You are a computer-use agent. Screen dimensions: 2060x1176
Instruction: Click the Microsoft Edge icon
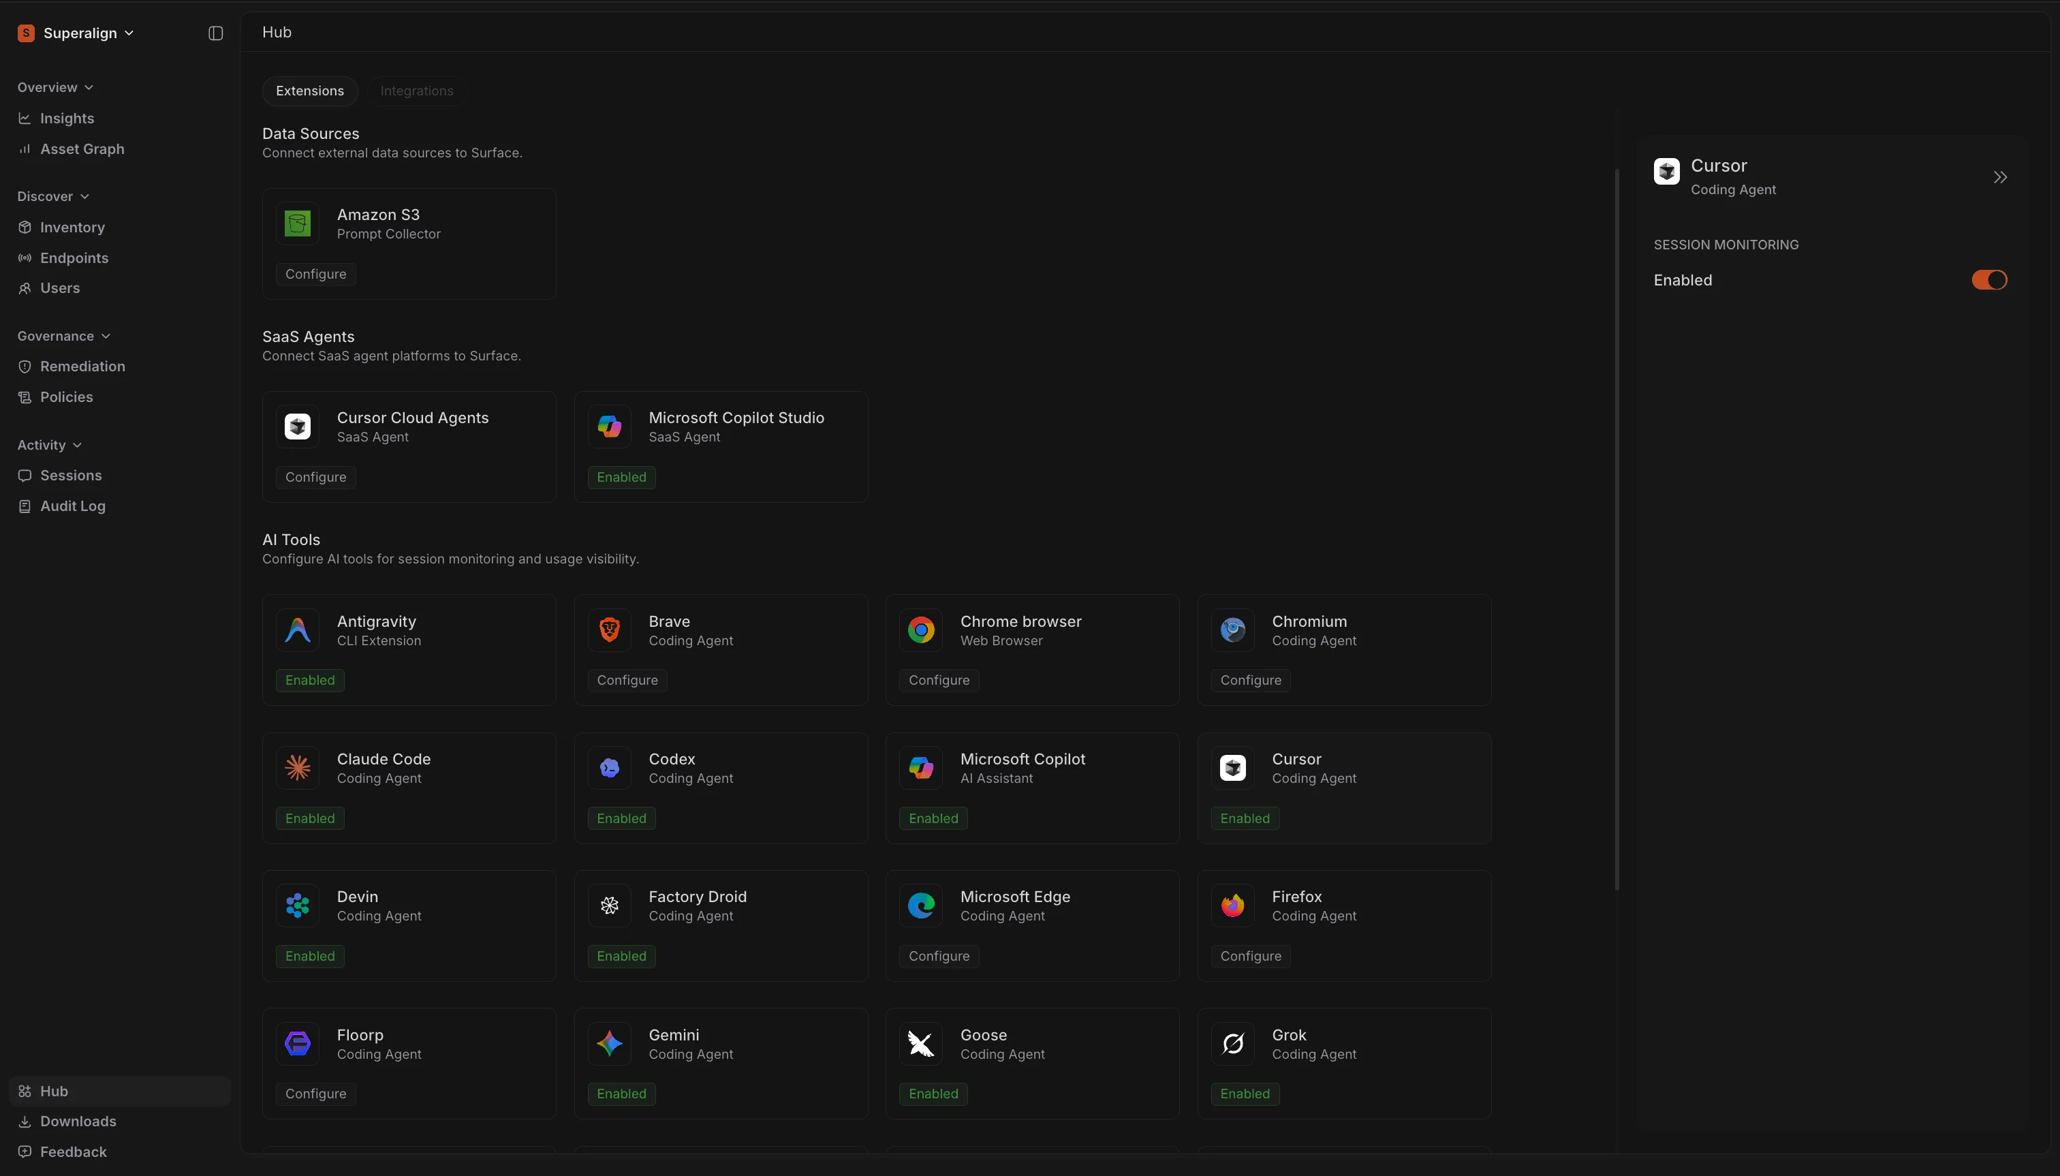(x=922, y=906)
